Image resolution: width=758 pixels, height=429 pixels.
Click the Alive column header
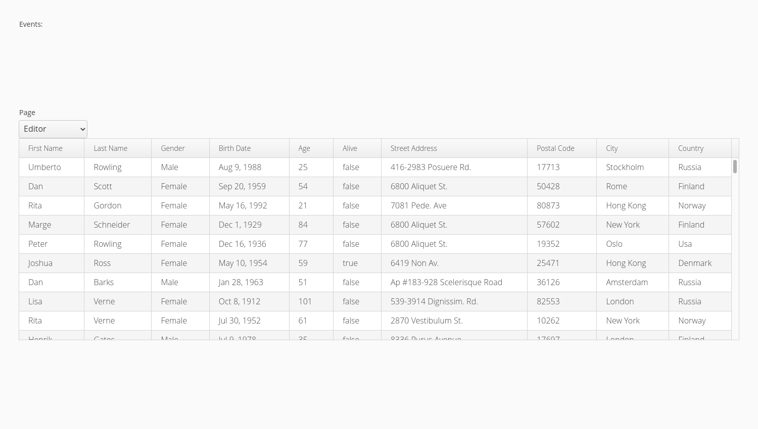357,148
